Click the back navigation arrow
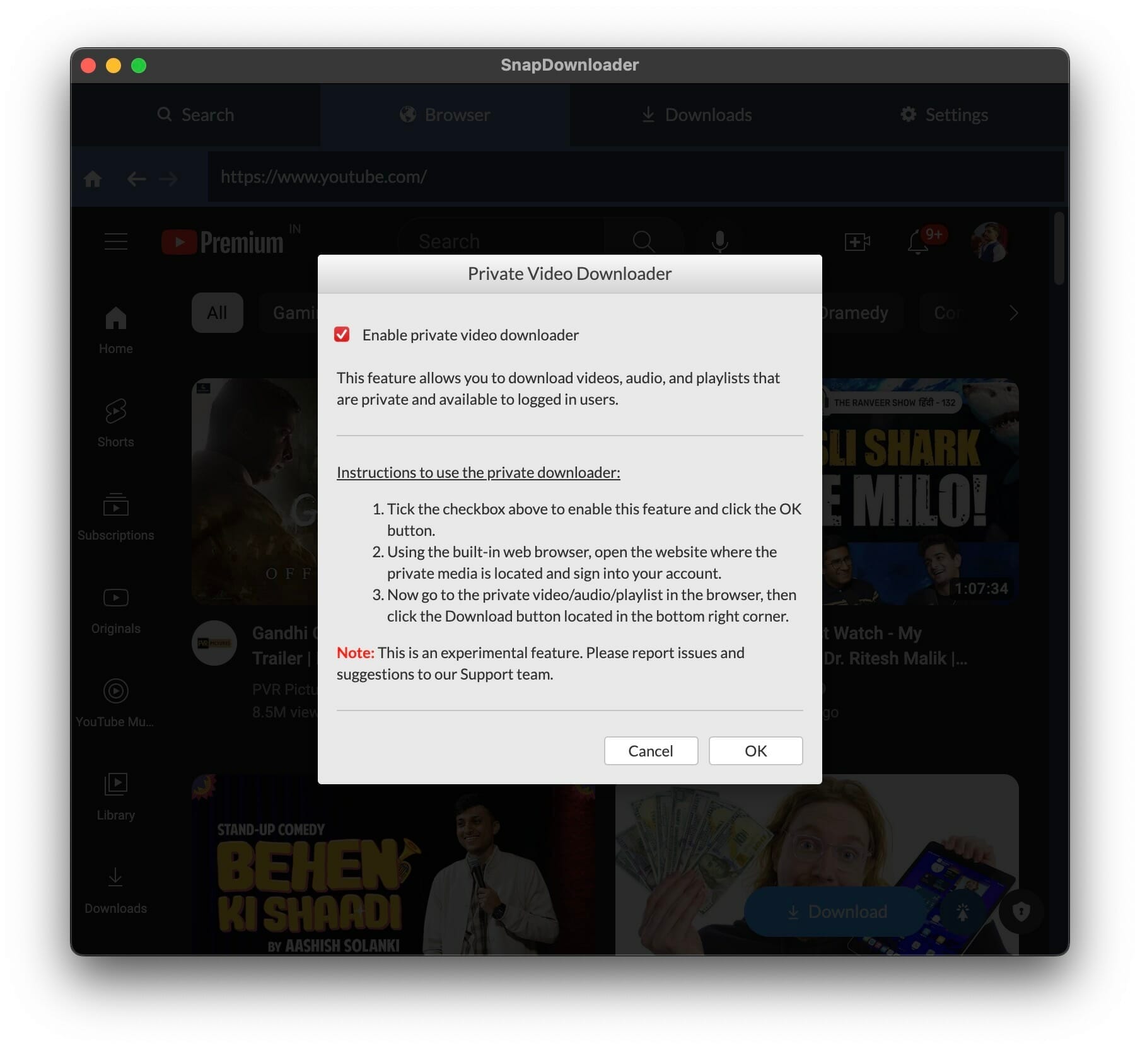Viewport: 1140px width, 1049px height. tap(136, 178)
